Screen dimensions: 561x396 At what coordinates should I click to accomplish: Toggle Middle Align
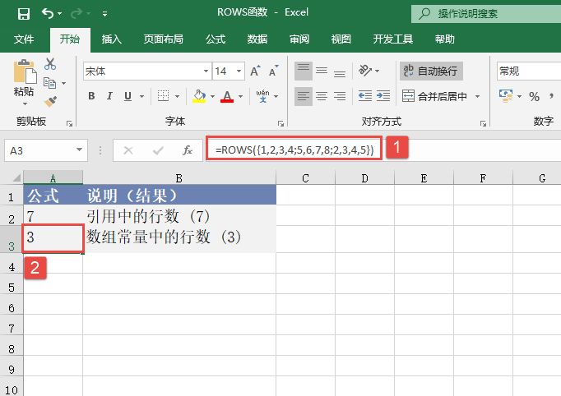click(x=322, y=71)
